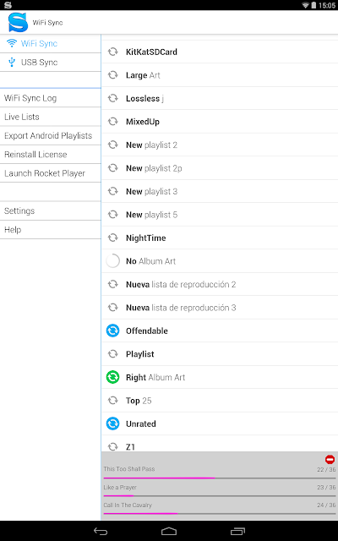Click the Wi-Fi icon in the sidebar
Screen dimensions: 338x541
(x=12, y=43)
